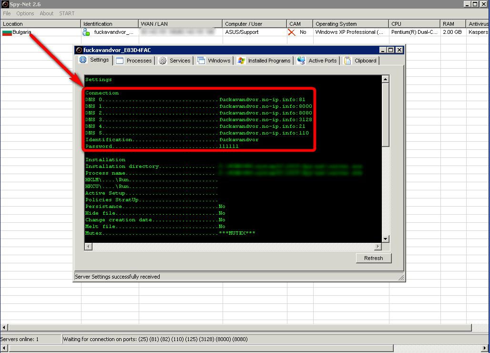The image size is (490, 353).
Task: Click the bottom window scroll right arrow
Action: [485, 348]
